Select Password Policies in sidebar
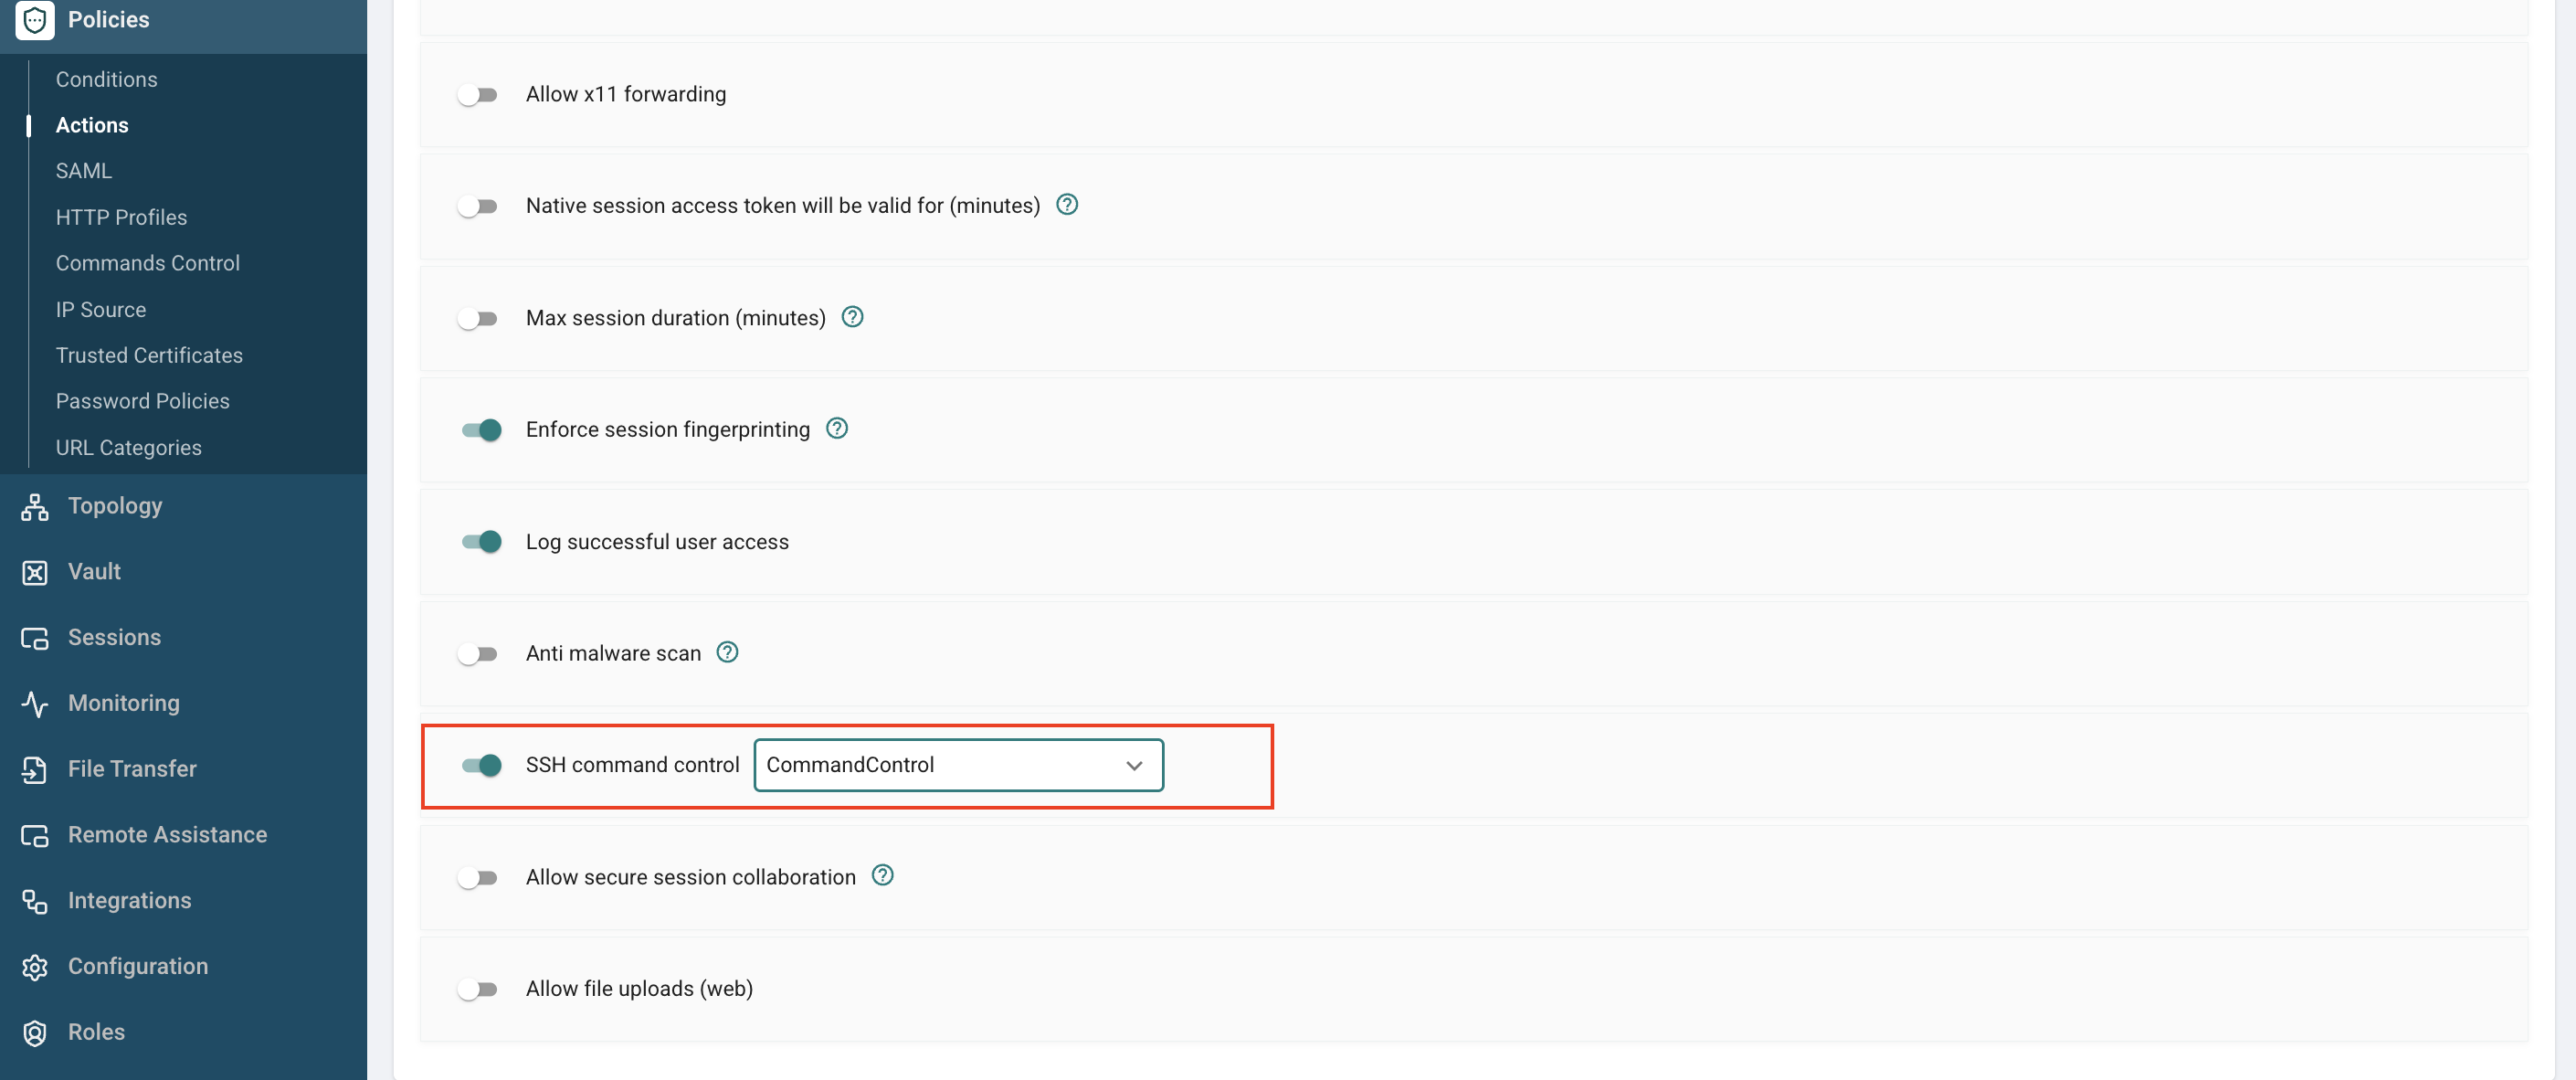This screenshot has width=2576, height=1080. tap(143, 401)
